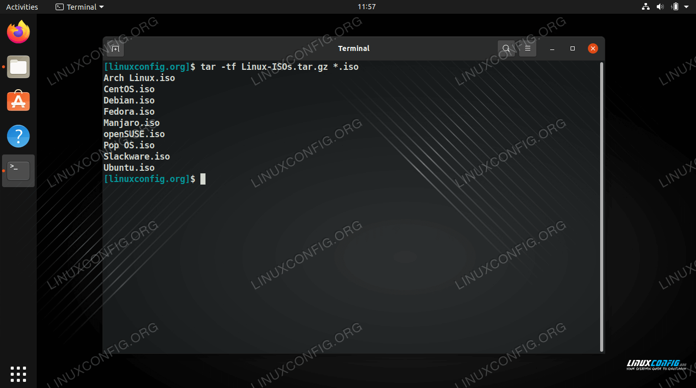
Task: Maximize the Terminal window
Action: click(573, 48)
